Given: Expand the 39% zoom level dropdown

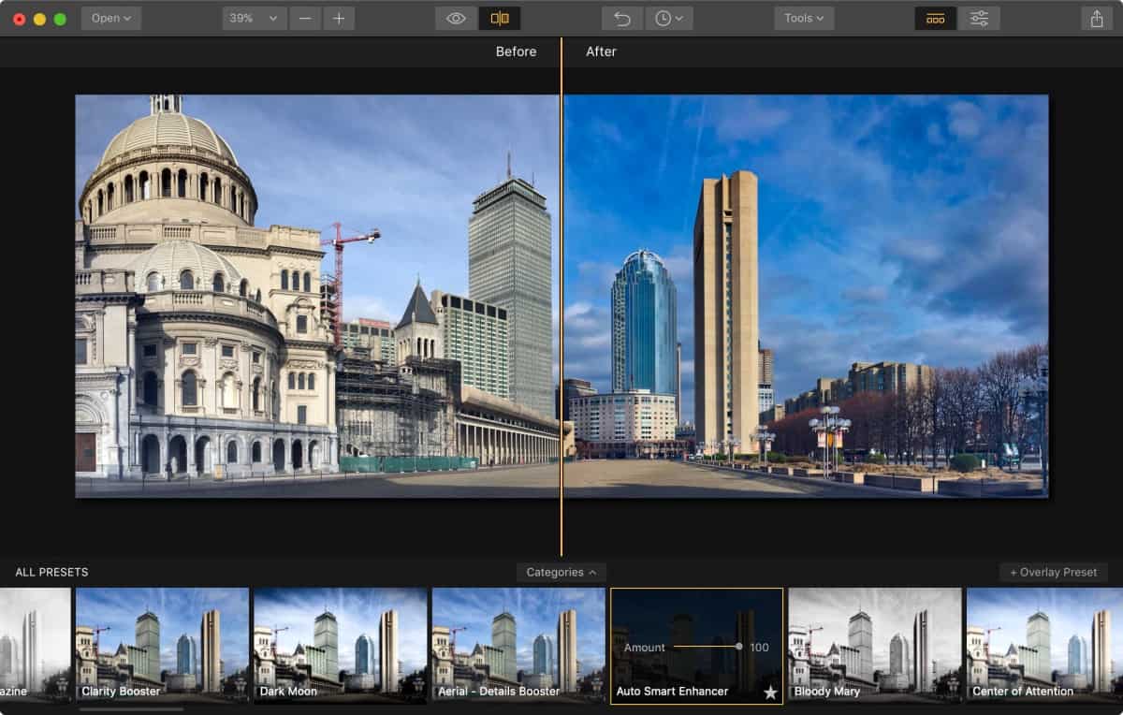Looking at the screenshot, I should [255, 18].
